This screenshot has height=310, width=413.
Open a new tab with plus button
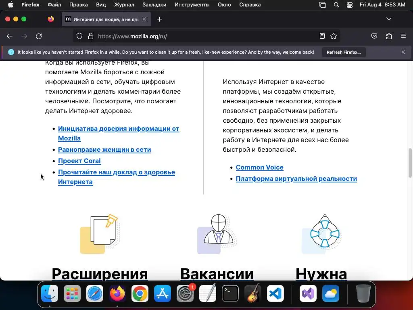159,19
